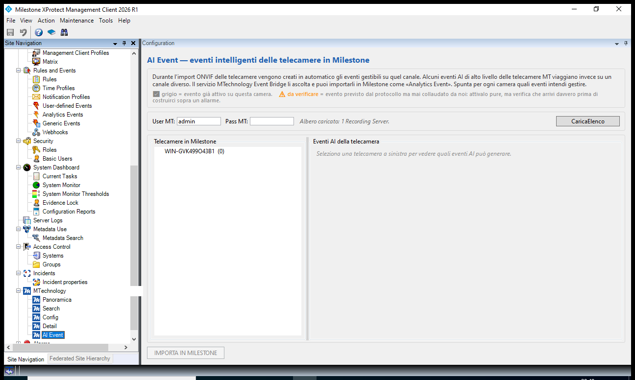Open the View menu

[26, 21]
